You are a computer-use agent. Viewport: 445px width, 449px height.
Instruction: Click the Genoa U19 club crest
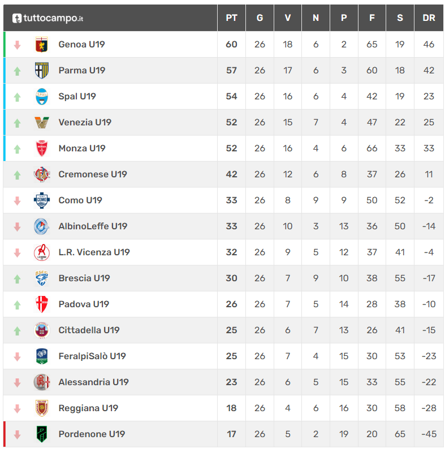pos(42,45)
